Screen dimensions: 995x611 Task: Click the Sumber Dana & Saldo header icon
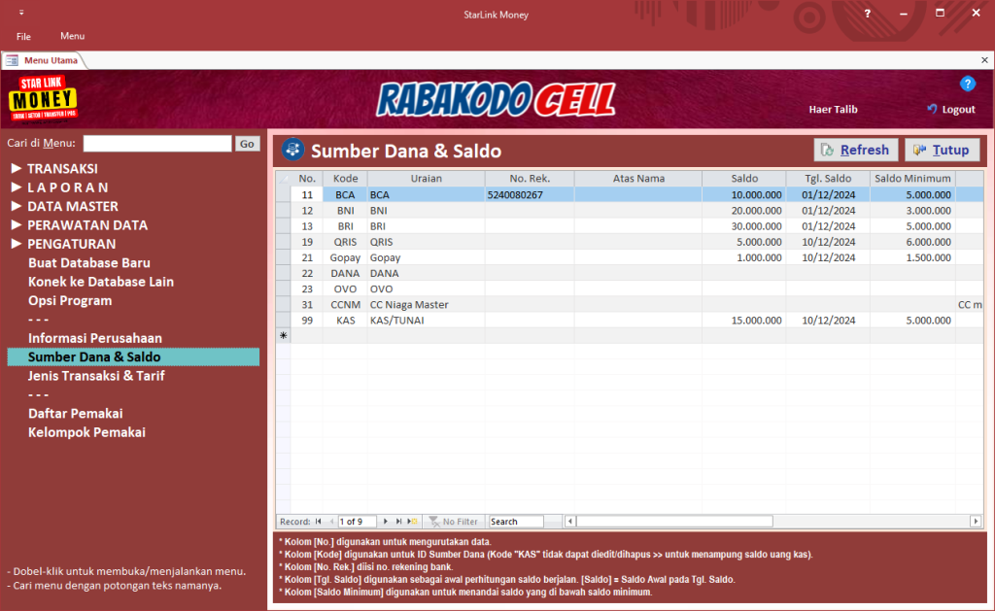[293, 150]
